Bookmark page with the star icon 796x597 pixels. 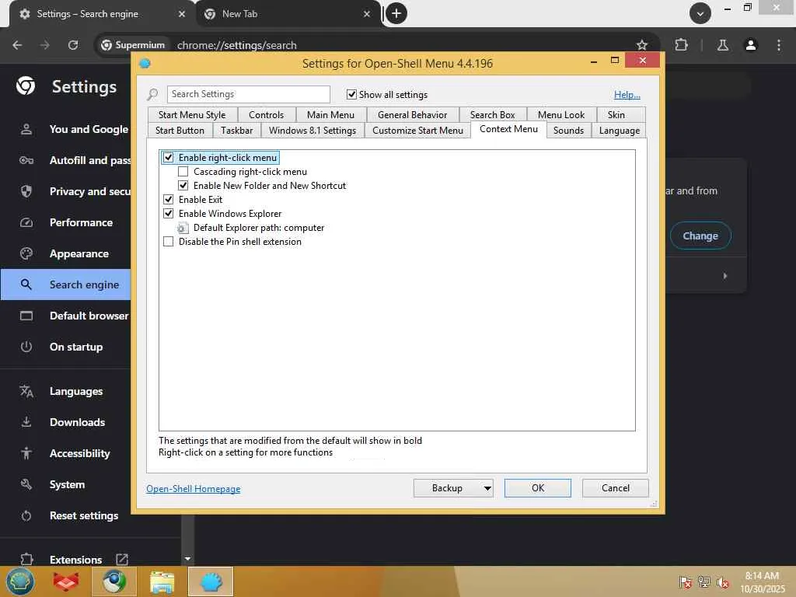point(641,44)
